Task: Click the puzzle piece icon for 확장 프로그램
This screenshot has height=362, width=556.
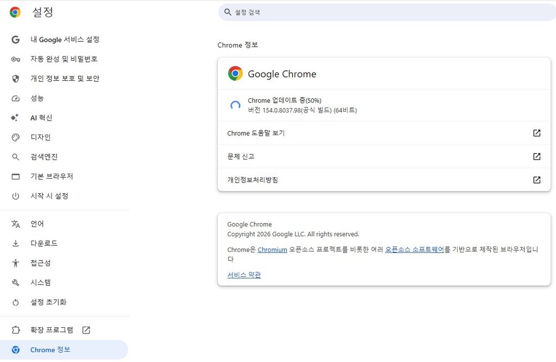Action: click(16, 330)
